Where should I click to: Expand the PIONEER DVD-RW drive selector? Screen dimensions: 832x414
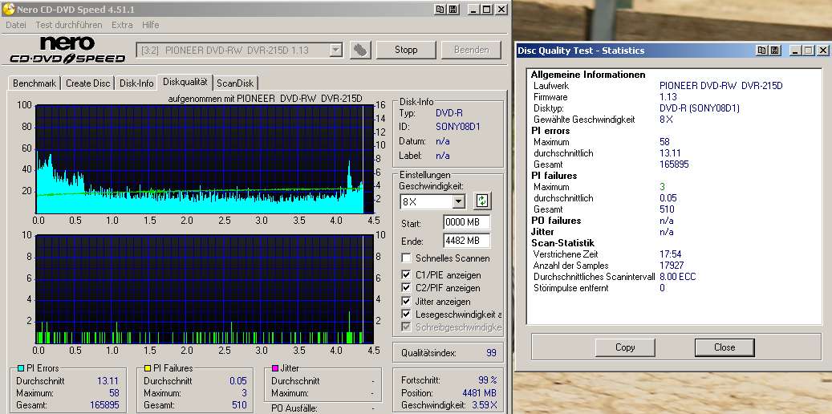336,50
